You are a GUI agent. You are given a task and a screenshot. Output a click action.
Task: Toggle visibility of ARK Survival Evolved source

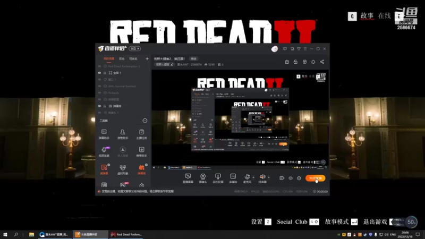click(99, 86)
